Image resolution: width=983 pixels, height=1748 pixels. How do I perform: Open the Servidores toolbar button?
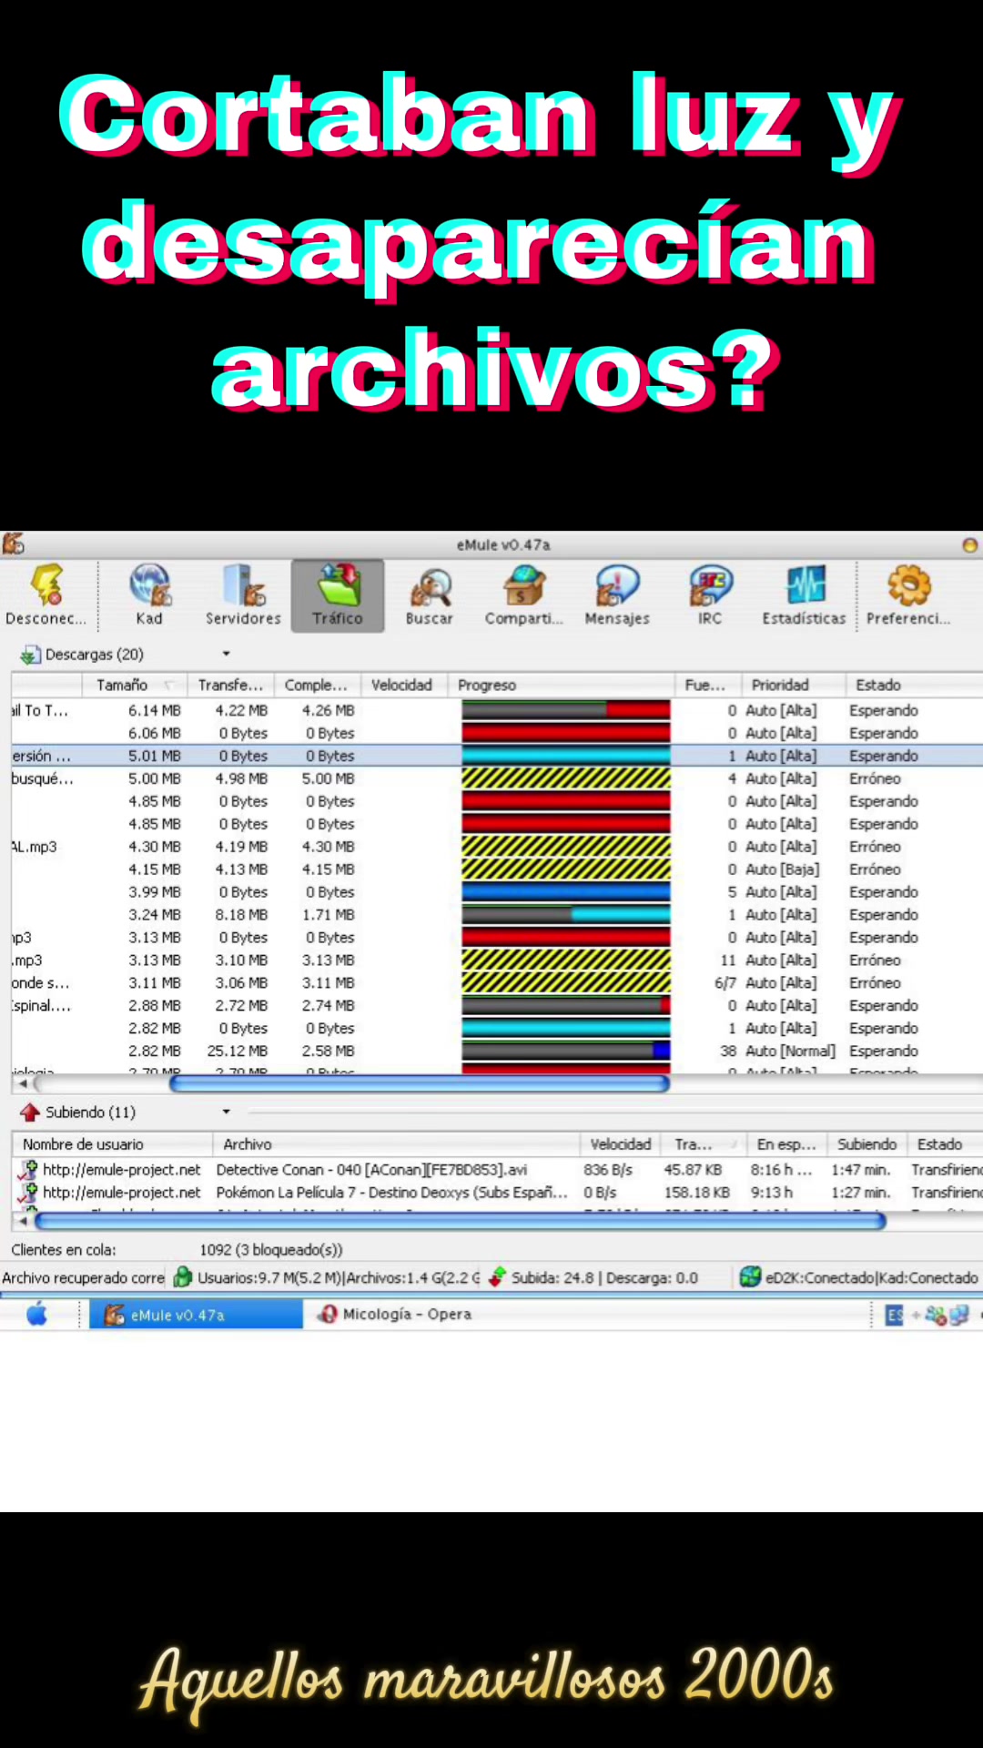(243, 595)
